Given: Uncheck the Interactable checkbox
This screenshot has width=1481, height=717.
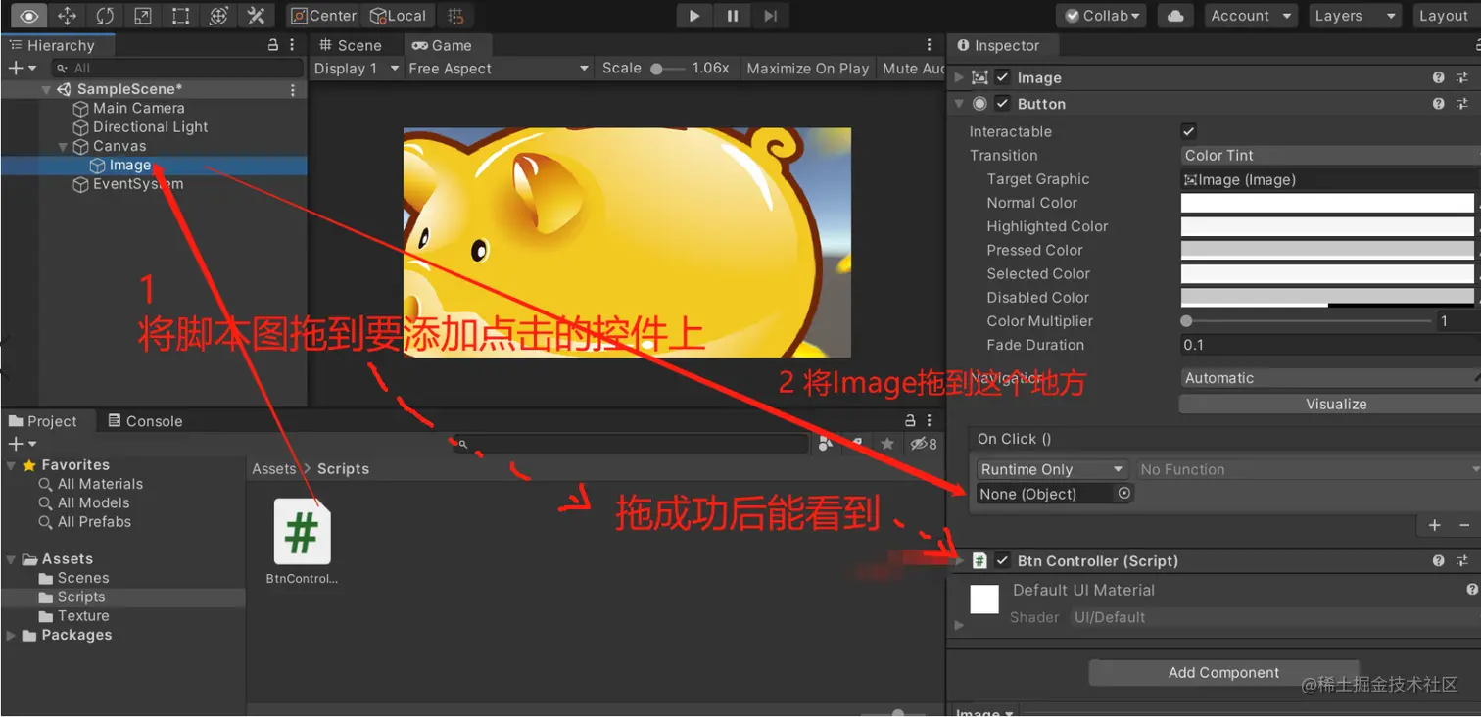Looking at the screenshot, I should 1189,131.
